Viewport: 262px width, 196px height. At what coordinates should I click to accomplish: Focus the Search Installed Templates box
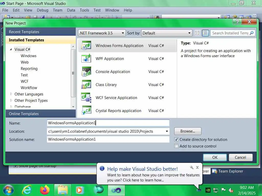230,33
